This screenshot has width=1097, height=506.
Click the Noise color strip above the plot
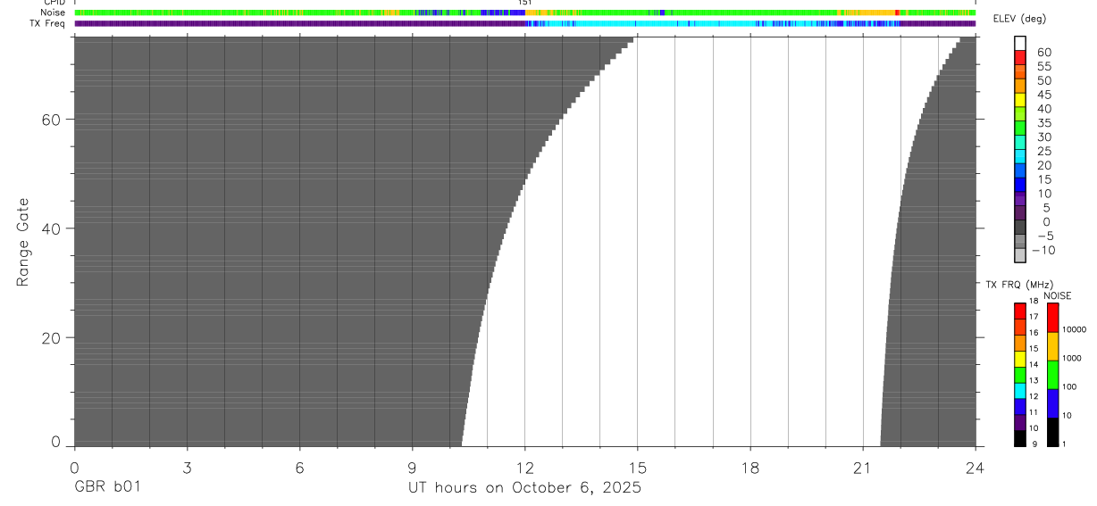[525, 12]
